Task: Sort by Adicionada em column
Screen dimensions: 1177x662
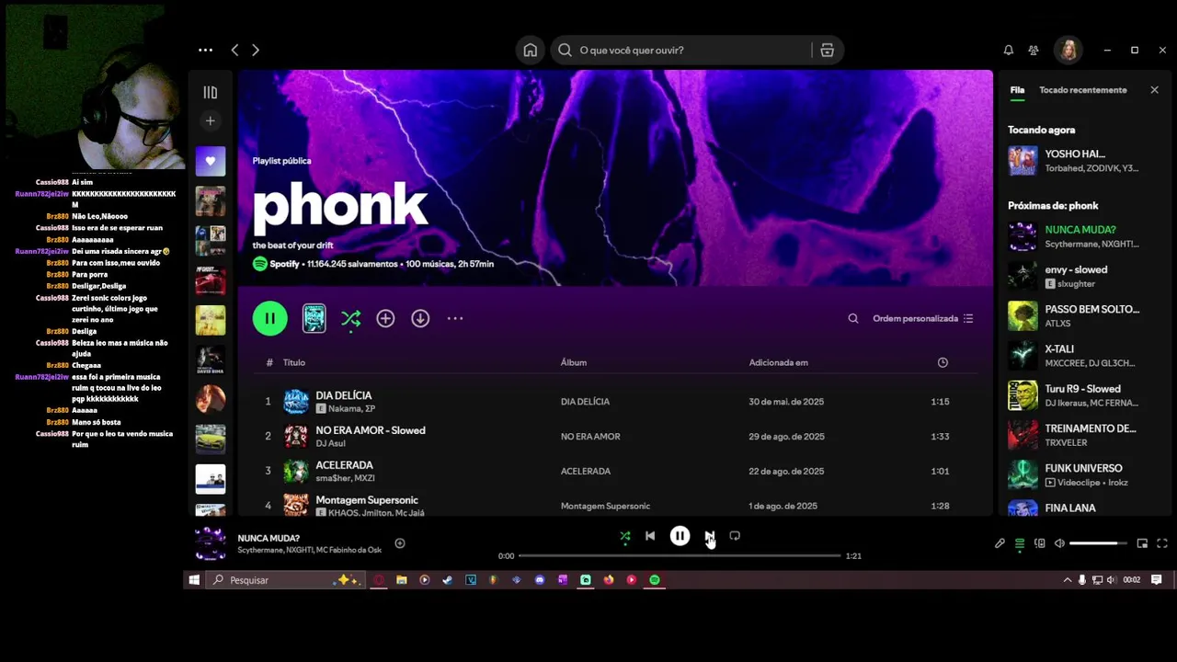Action: point(779,362)
